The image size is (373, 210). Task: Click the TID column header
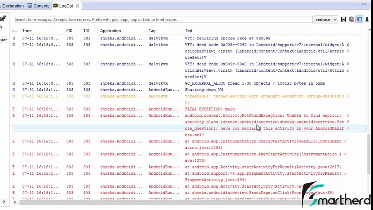click(86, 31)
